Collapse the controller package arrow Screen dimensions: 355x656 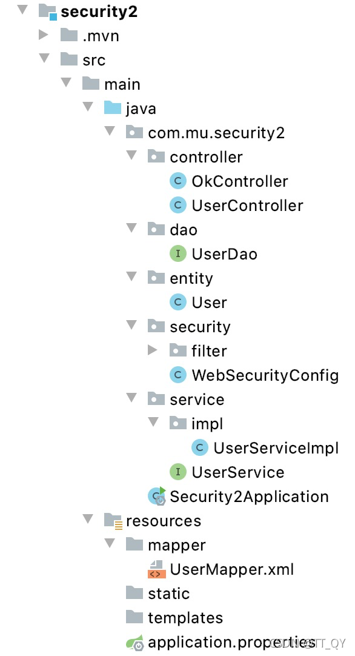tap(131, 156)
